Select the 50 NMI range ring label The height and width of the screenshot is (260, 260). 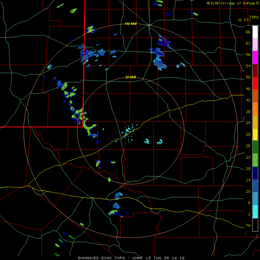pos(131,77)
